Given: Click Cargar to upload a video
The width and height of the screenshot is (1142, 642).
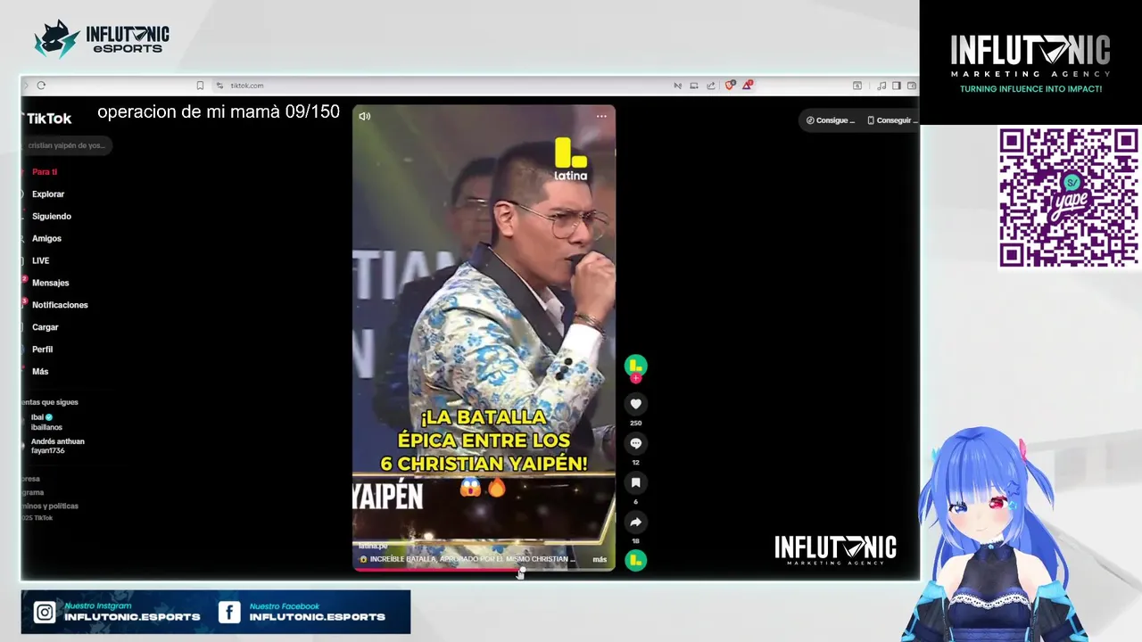Looking at the screenshot, I should 45,327.
